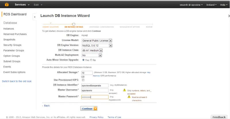Click the Launch DB Instance Wizard heading
Image resolution: width=230 pixels, height=119 pixels.
[65, 16]
